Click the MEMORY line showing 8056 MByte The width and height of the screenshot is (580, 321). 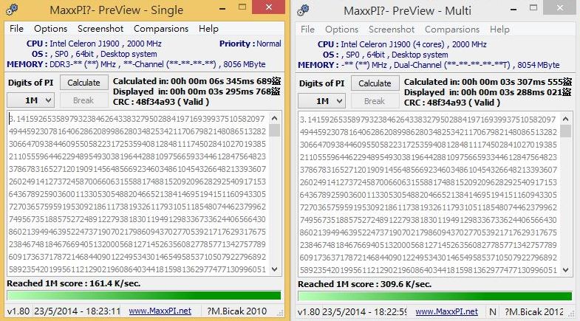[136, 64]
